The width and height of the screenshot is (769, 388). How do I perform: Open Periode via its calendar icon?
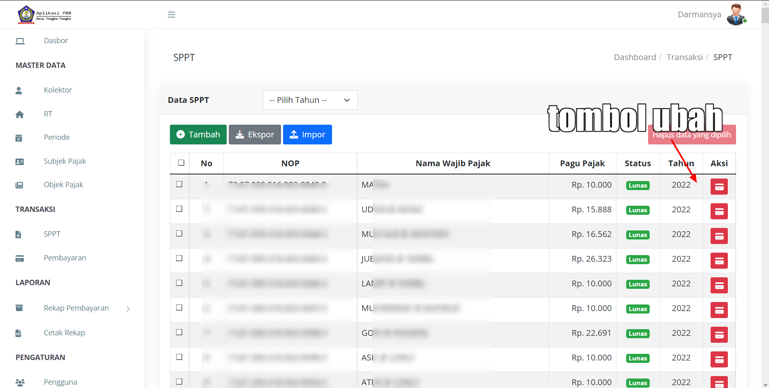(x=19, y=137)
